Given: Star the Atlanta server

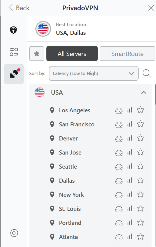Looking at the screenshot, I should [140, 237].
